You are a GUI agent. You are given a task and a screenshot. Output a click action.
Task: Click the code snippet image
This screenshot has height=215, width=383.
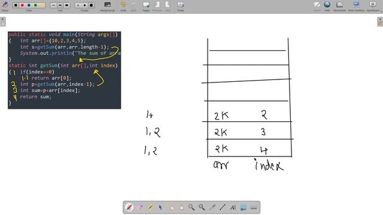pos(64,70)
